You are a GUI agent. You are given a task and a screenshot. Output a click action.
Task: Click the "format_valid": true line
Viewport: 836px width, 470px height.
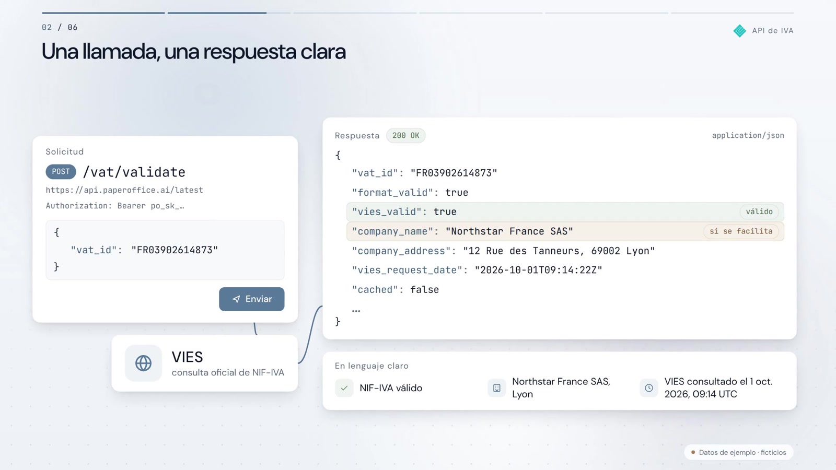click(x=410, y=193)
